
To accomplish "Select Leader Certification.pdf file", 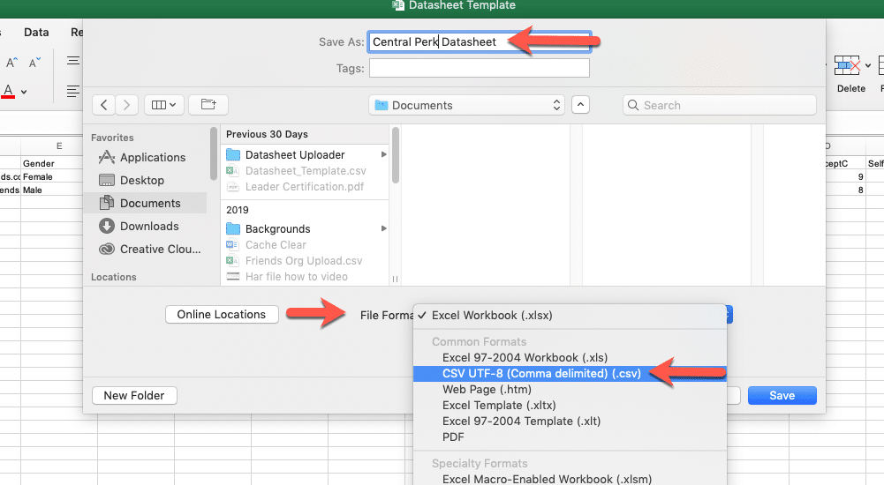I will 305,187.
